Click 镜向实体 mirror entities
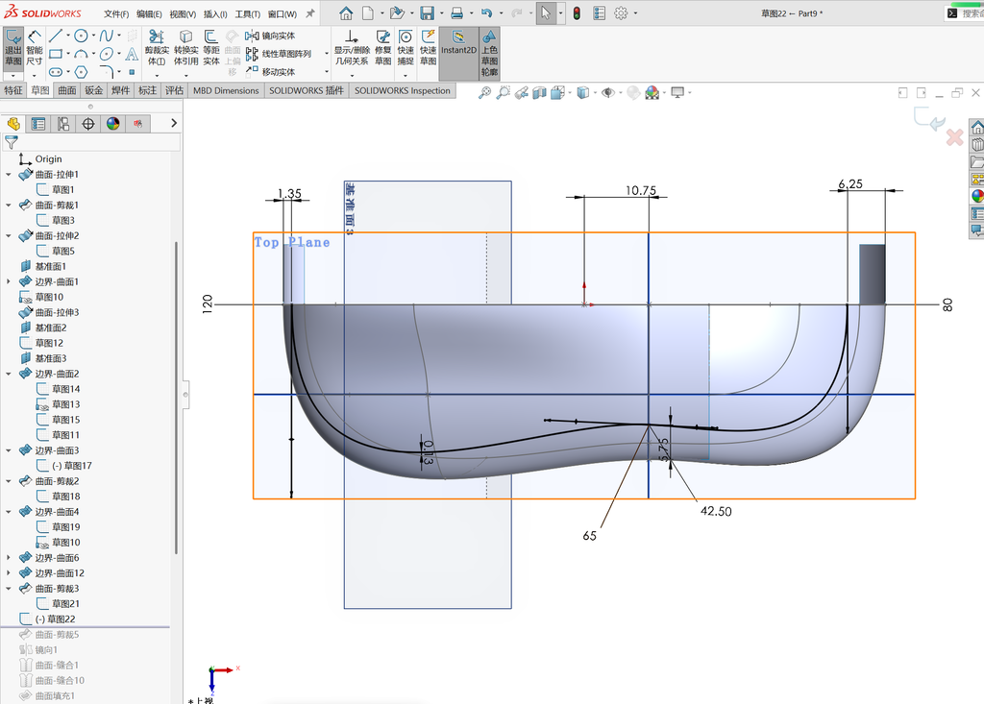 pyautogui.click(x=270, y=36)
